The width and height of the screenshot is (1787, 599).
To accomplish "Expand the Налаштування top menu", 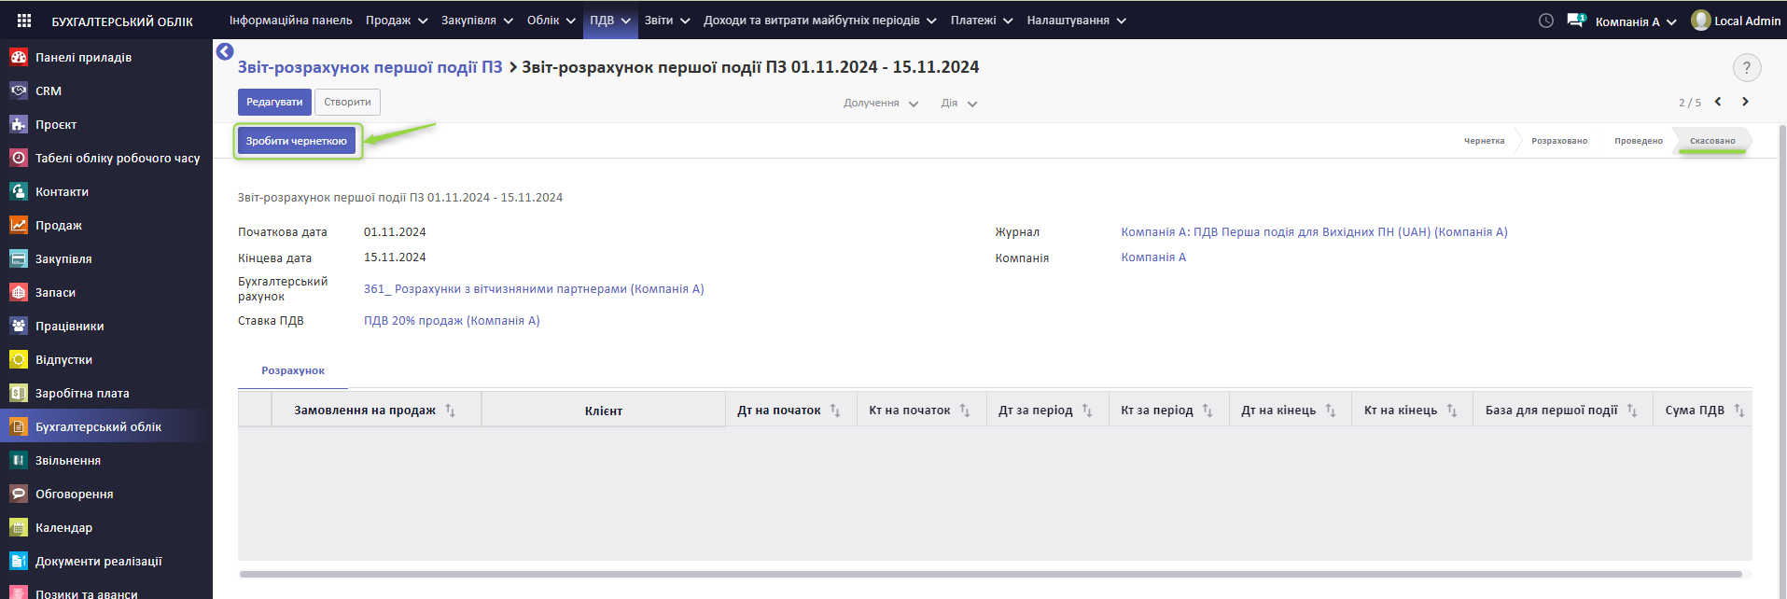I will click(x=1077, y=20).
